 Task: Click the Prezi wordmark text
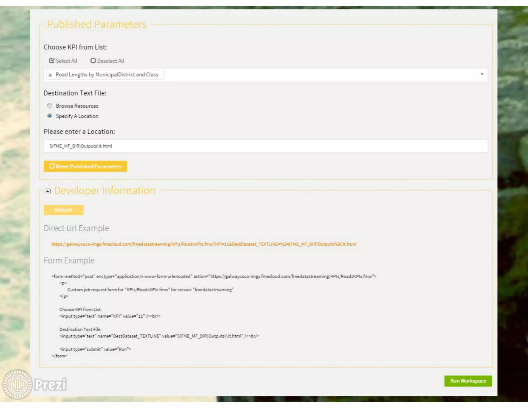click(x=51, y=385)
